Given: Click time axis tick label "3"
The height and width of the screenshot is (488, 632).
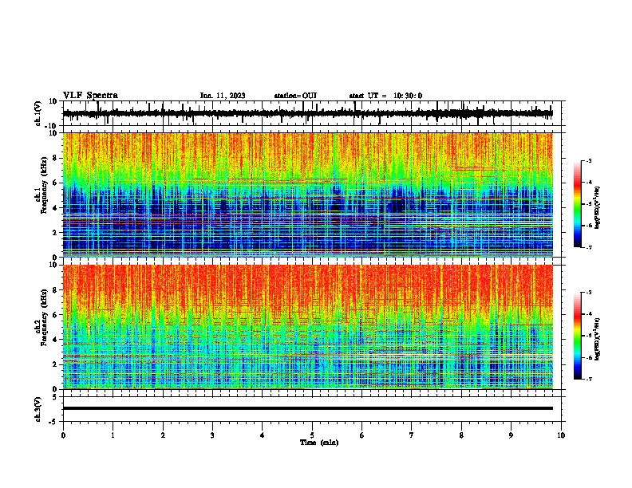Looking at the screenshot, I should tap(212, 435).
